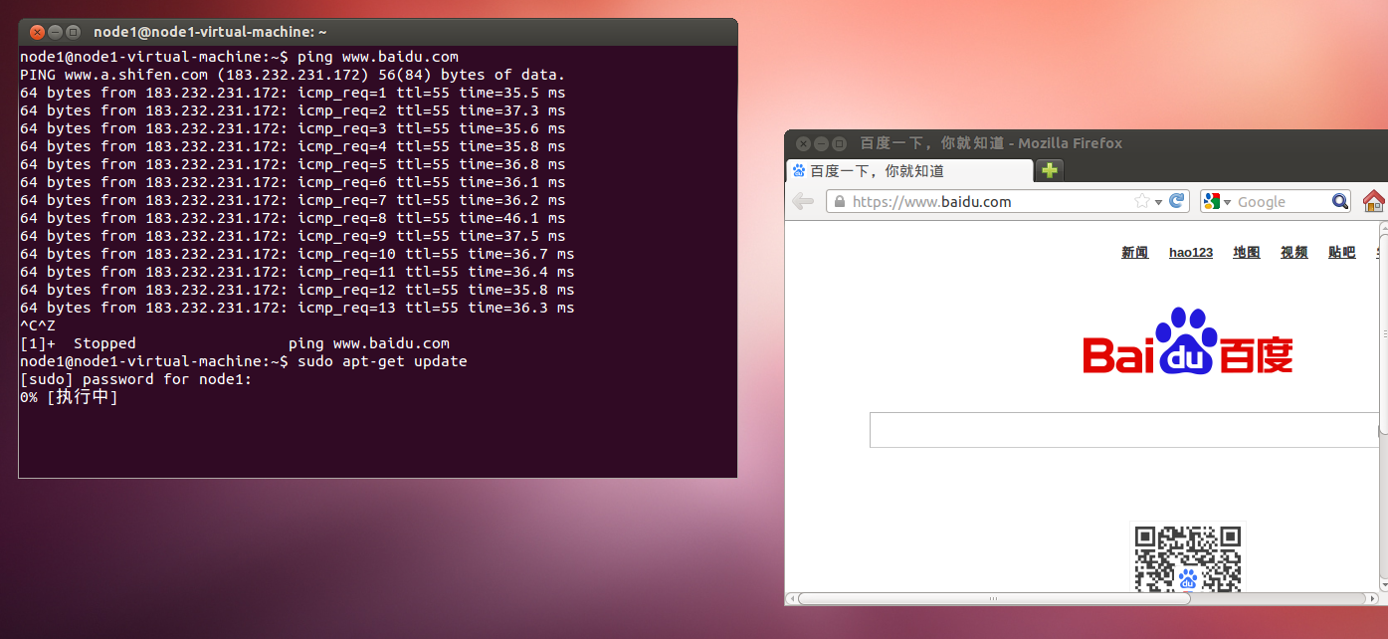Open a new Firefox tab with the green plus
Viewport: 1388px width, 639px height.
tap(1049, 170)
